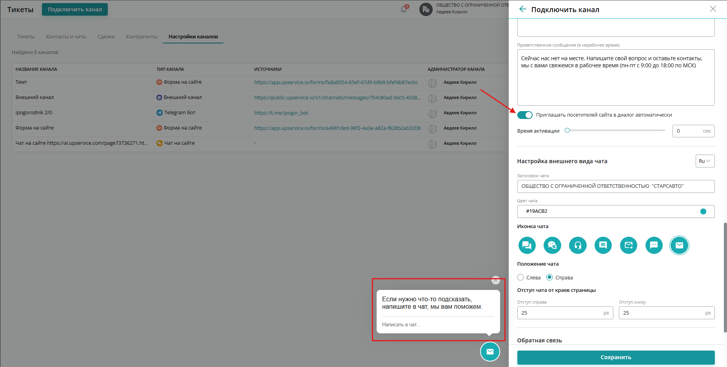
Task: Click the НАЗВАНИЕ КАНАЛА column header
Action: [x=36, y=69]
